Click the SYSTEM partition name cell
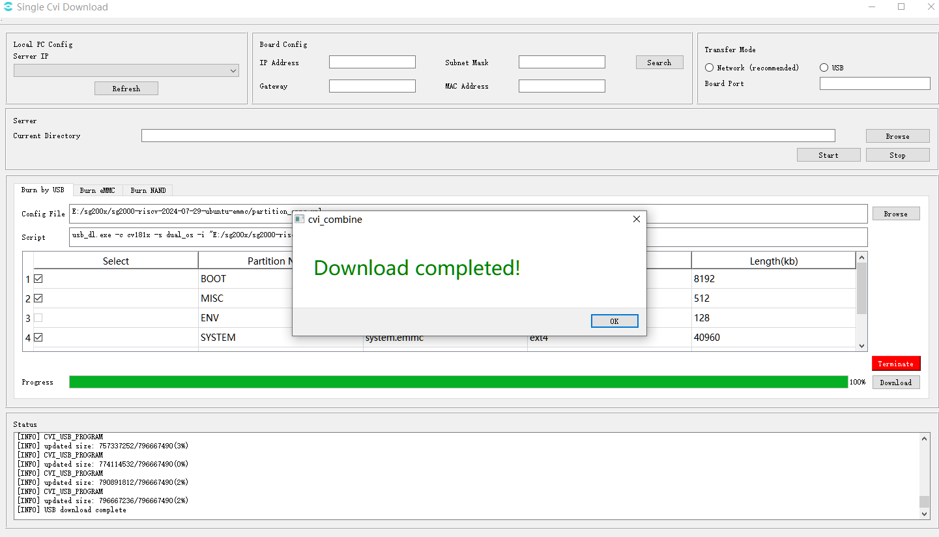Viewport: 939px width, 537px height. tap(281, 338)
